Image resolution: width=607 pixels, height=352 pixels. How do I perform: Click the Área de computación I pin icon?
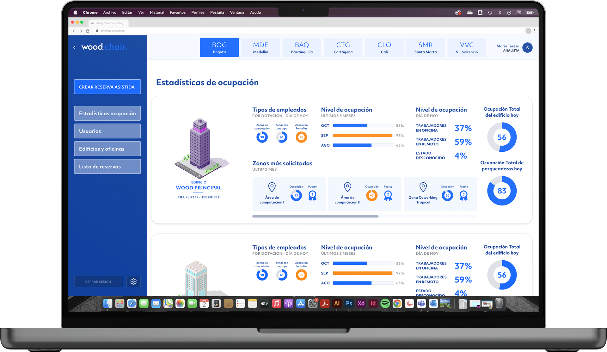[272, 187]
